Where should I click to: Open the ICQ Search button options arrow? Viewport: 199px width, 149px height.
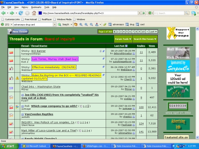click(x=71, y=25)
